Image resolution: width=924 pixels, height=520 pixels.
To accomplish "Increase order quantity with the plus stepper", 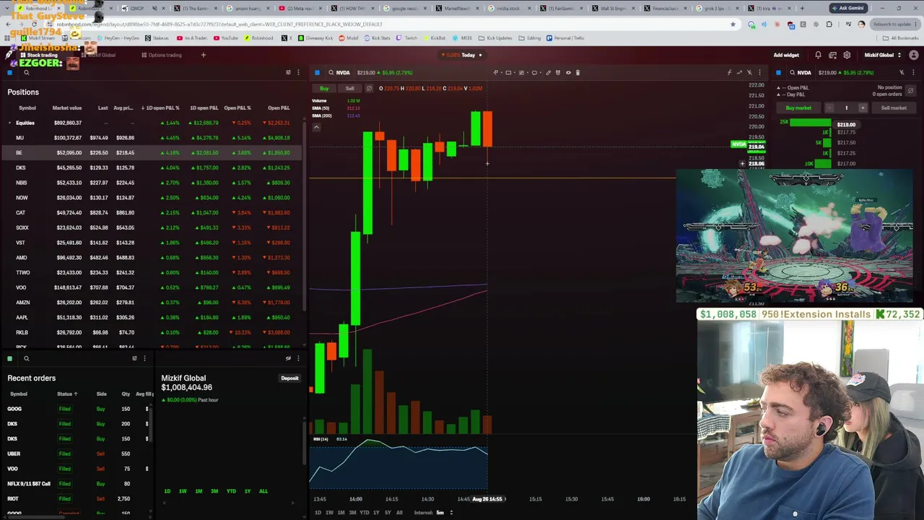I will pyautogui.click(x=862, y=108).
